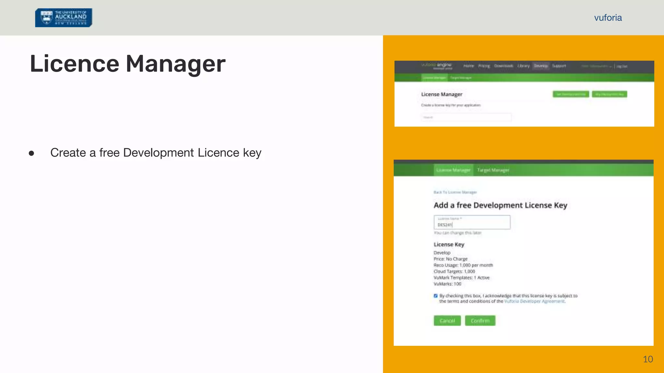Image resolution: width=664 pixels, height=373 pixels.
Task: Open the Library menu item
Action: click(x=523, y=66)
